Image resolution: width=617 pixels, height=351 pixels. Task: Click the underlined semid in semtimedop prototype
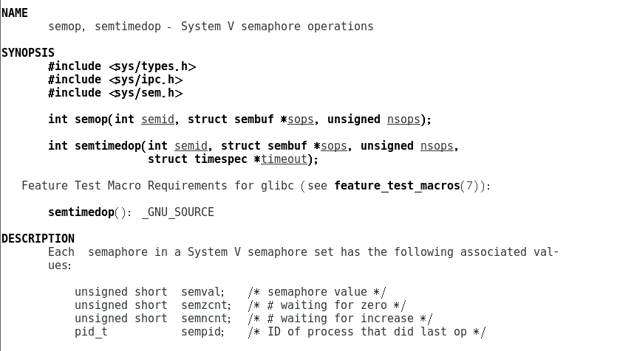(x=191, y=146)
